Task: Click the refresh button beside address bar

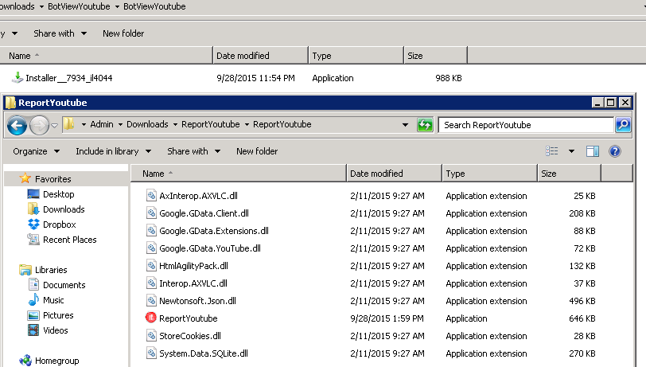Action: [x=426, y=125]
